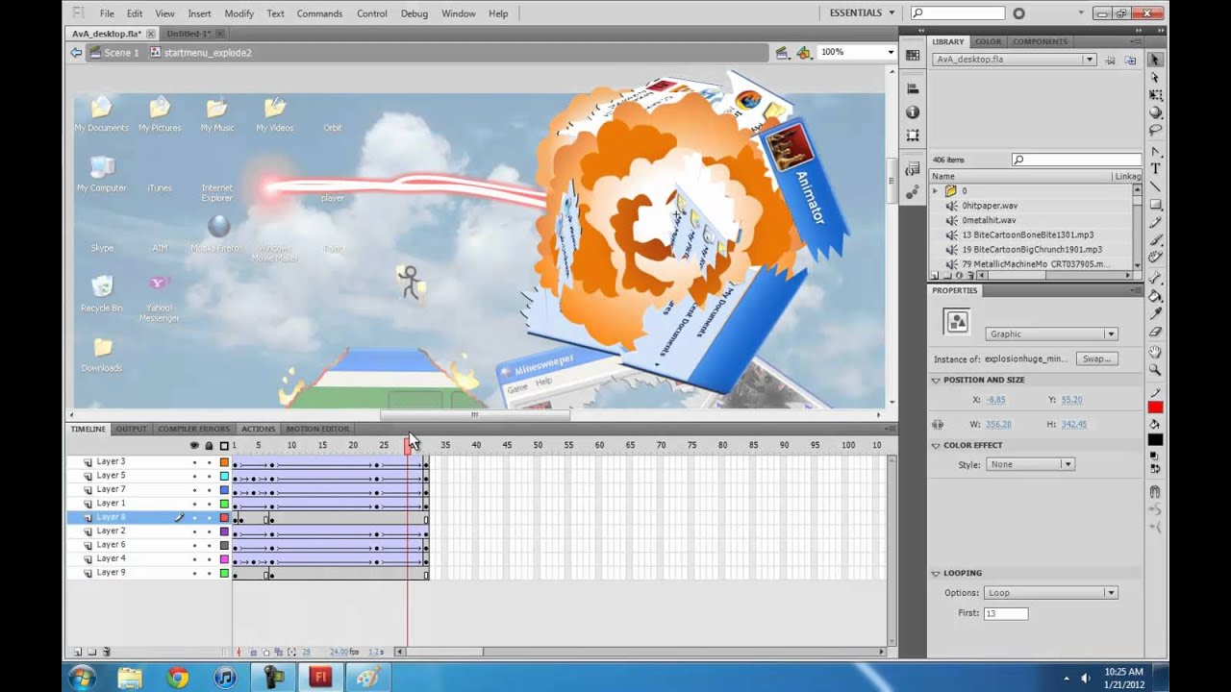
Task: Toggle lock dot of Layer 1
Action: (x=209, y=504)
